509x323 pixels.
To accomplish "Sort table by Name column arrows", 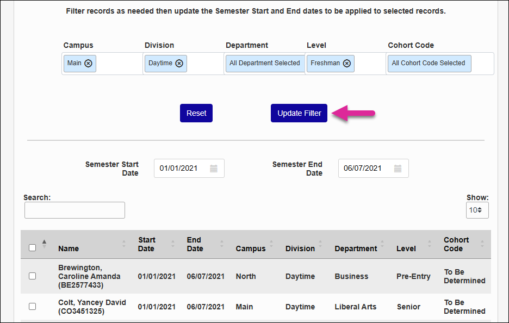I will point(123,244).
